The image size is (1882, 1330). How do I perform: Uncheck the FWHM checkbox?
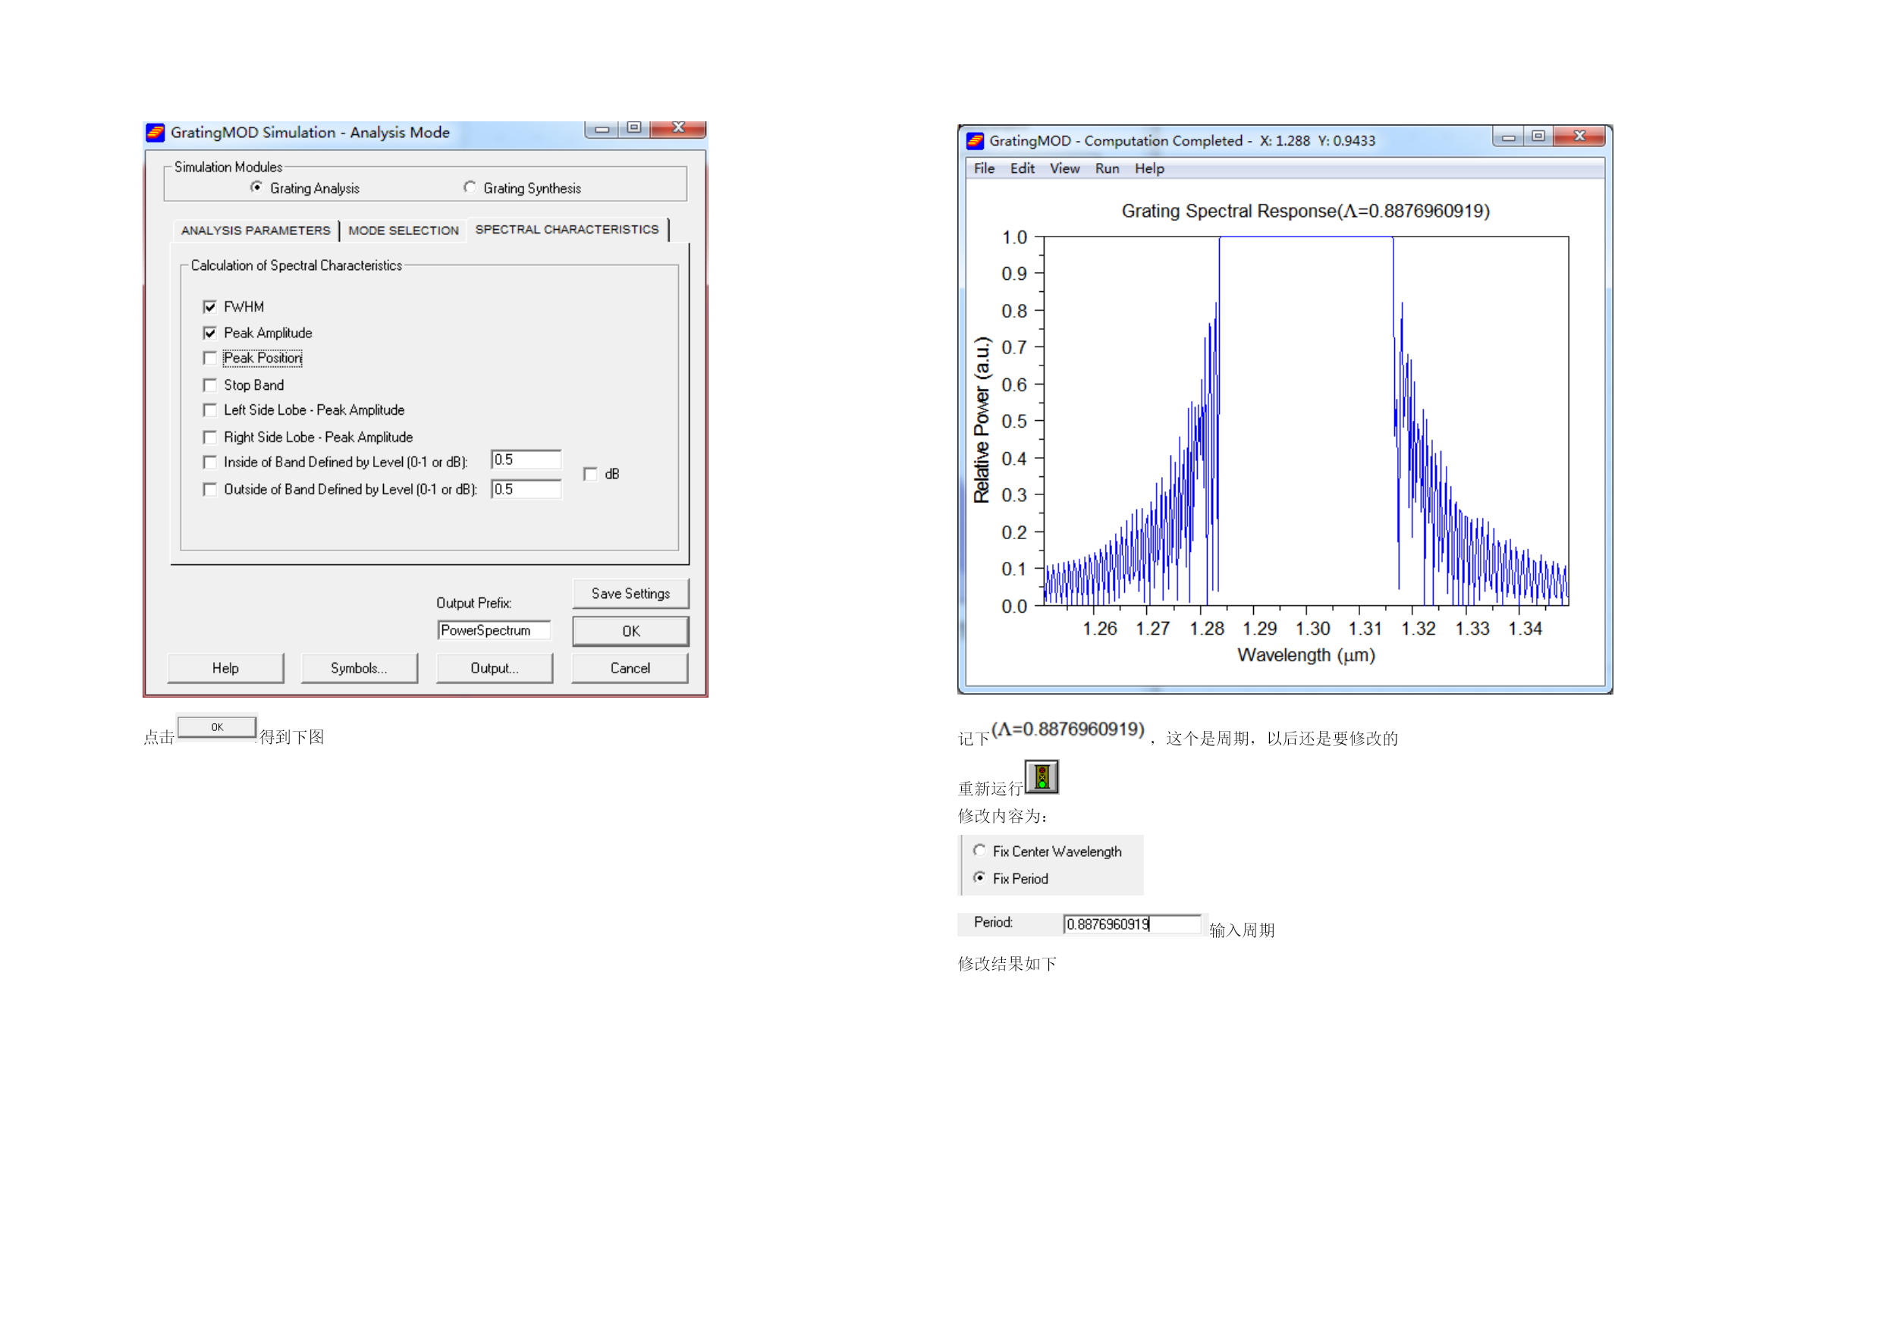click(210, 306)
